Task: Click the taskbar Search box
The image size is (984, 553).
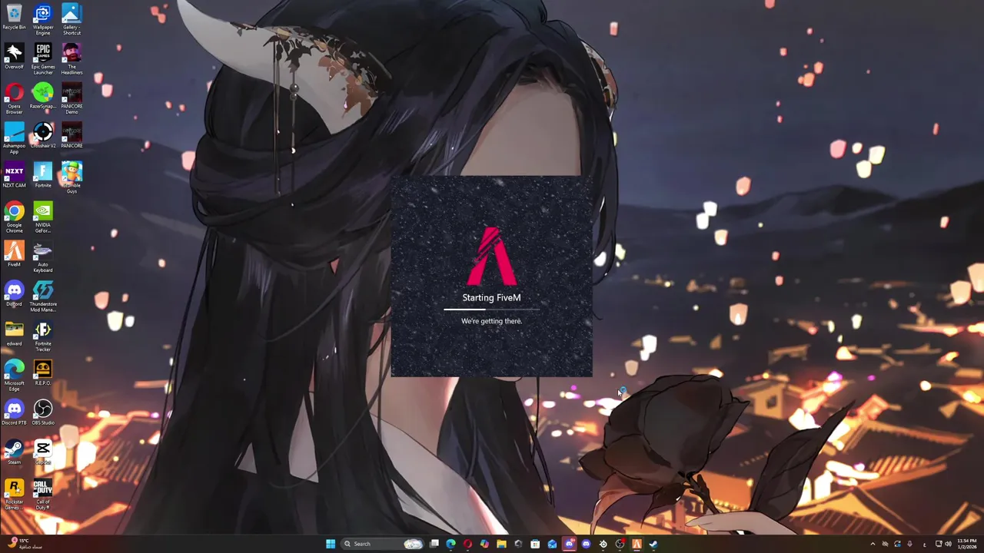Action: pos(382,544)
